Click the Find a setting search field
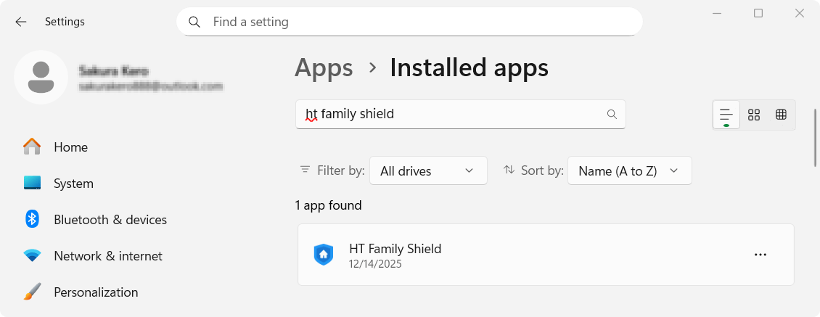This screenshot has width=820, height=317. point(421,22)
